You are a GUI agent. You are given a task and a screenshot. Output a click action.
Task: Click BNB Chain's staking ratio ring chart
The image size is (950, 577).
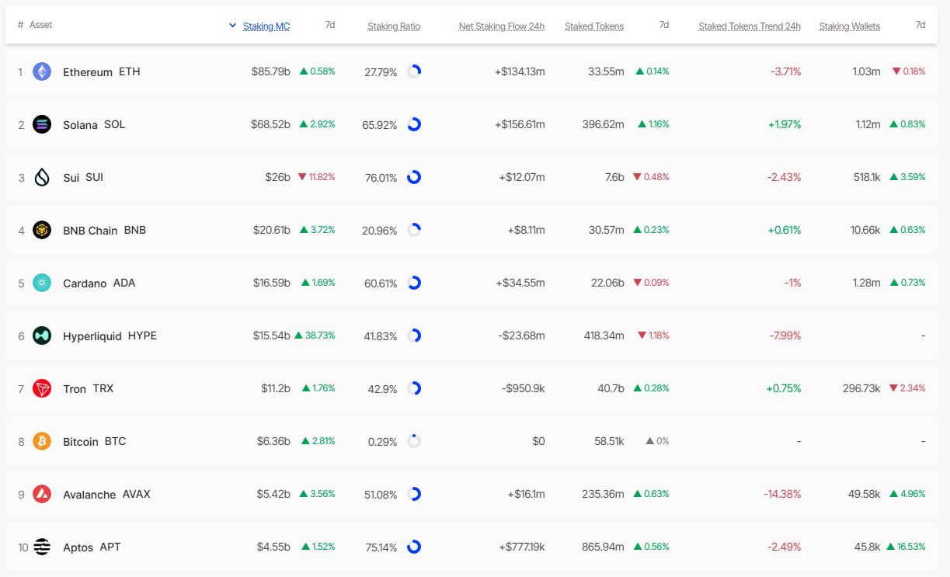[414, 230]
